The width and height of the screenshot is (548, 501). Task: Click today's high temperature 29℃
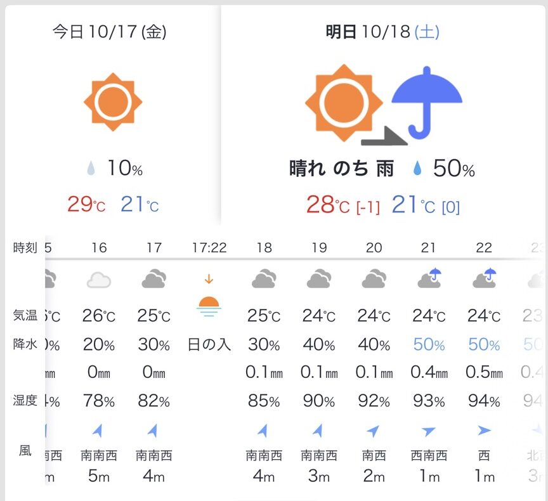(x=87, y=205)
